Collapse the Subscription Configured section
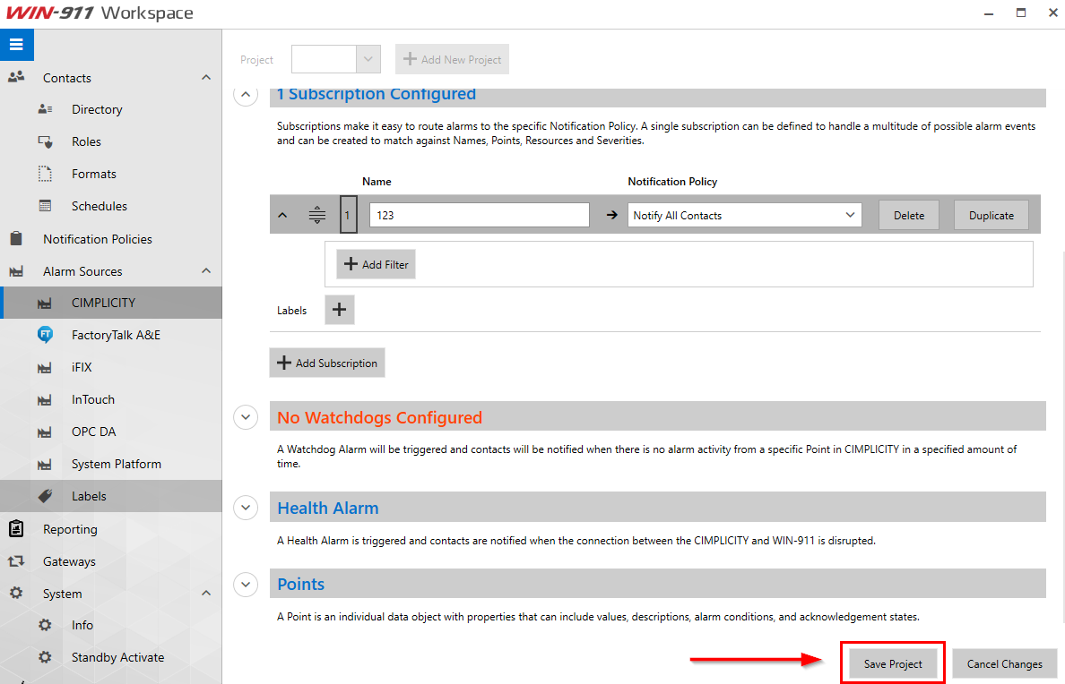 coord(246,94)
